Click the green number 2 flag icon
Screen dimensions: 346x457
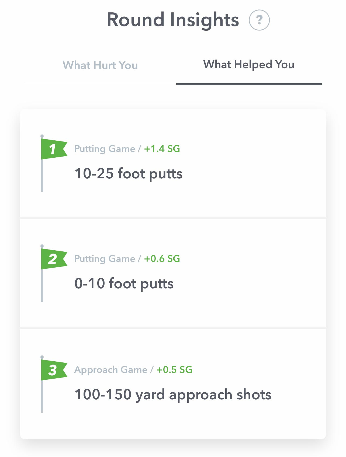(x=53, y=259)
